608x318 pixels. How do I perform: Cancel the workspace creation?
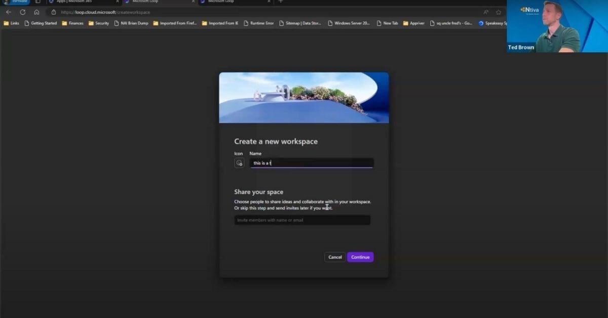click(x=334, y=257)
